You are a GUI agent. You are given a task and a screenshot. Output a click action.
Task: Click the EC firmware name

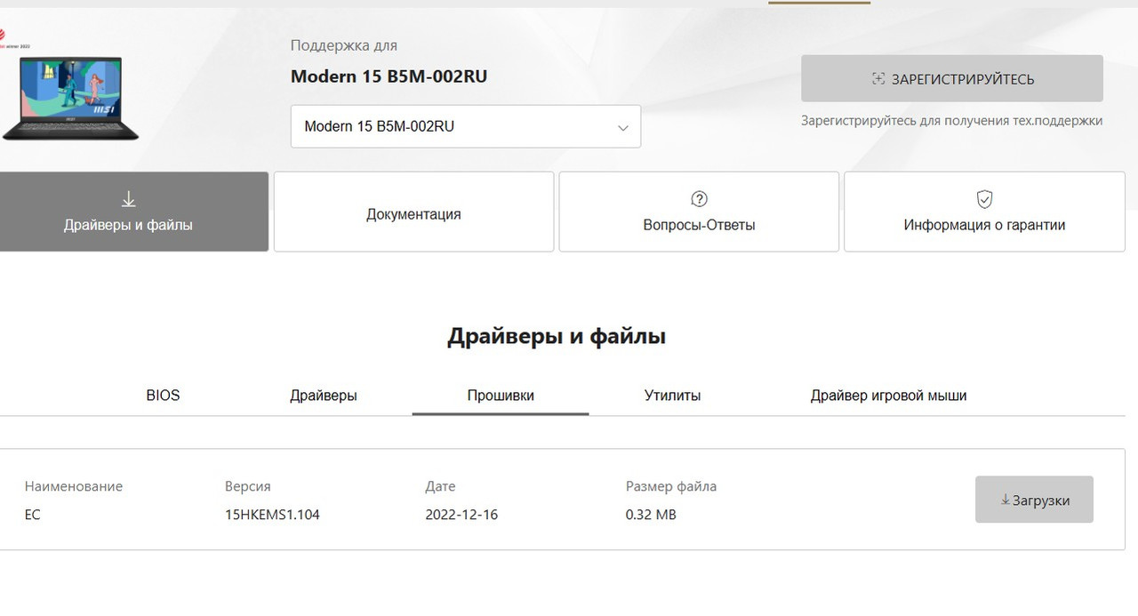[x=32, y=515]
